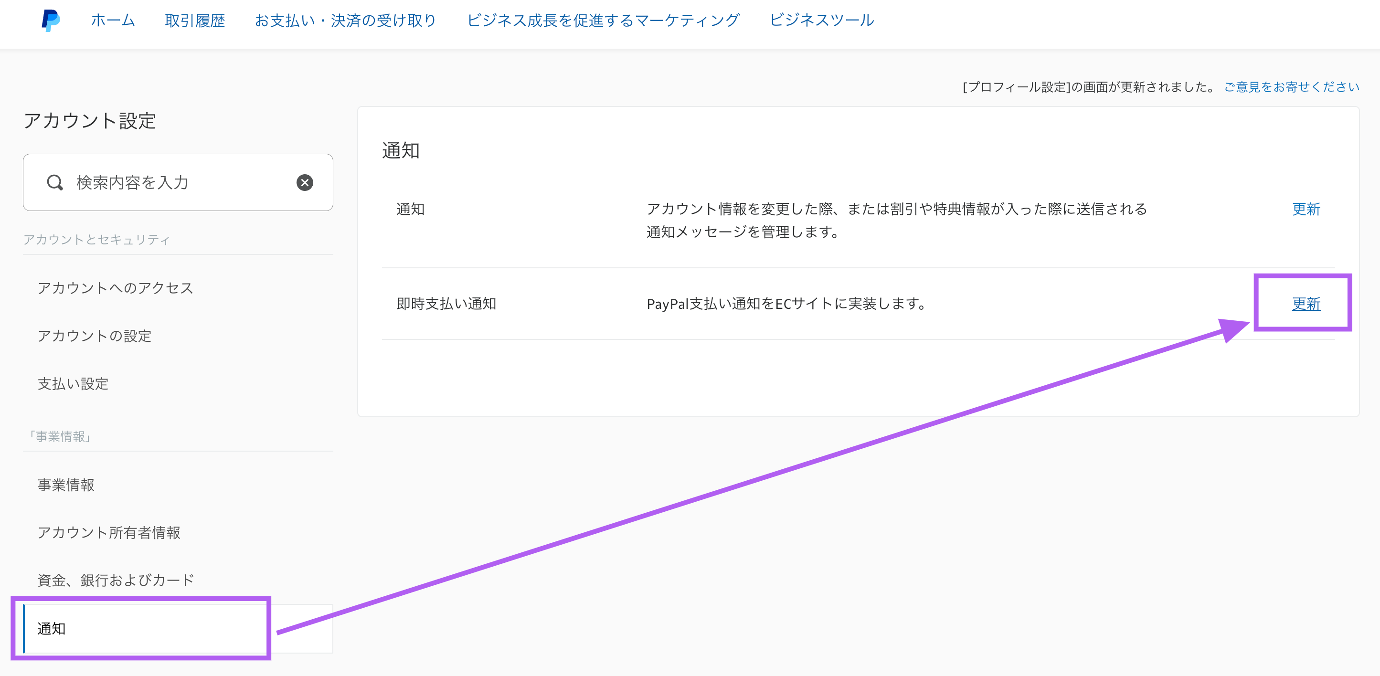Click the magnifier search icon
Screen dimensions: 1380x676
pos(54,183)
